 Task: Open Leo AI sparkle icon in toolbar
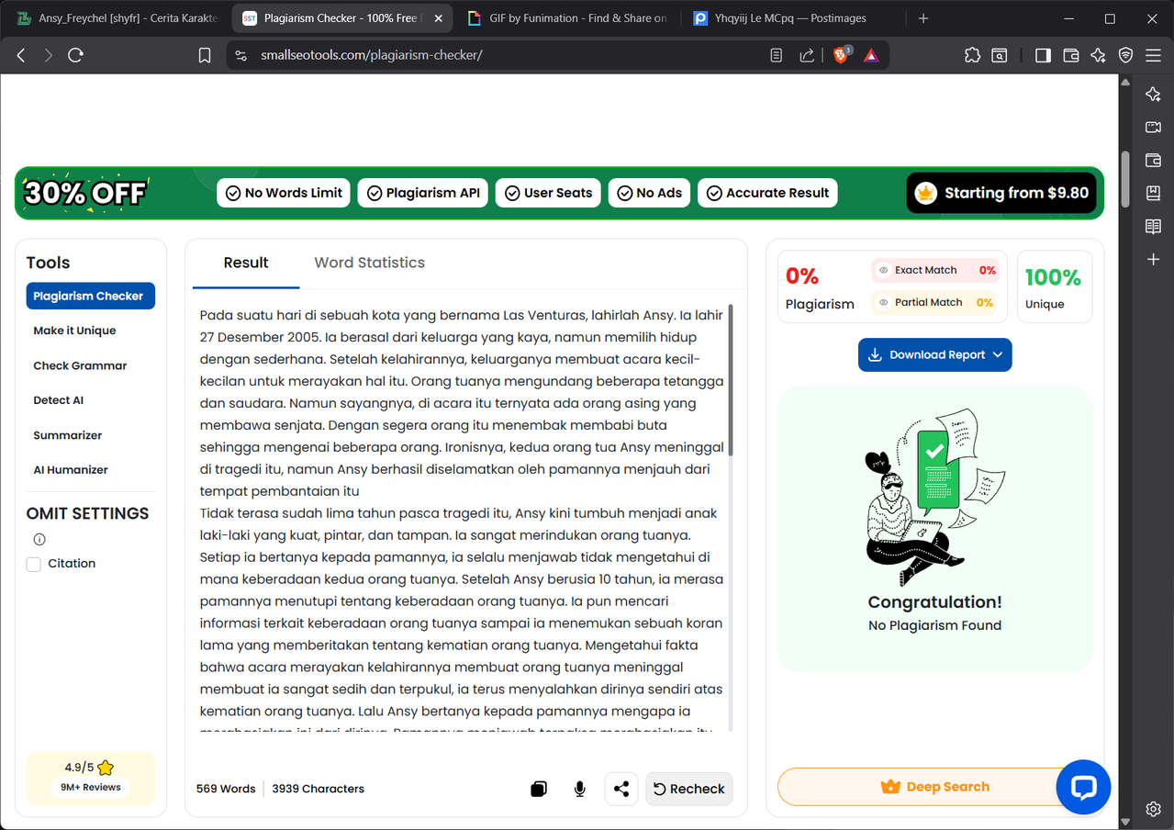pos(1098,55)
